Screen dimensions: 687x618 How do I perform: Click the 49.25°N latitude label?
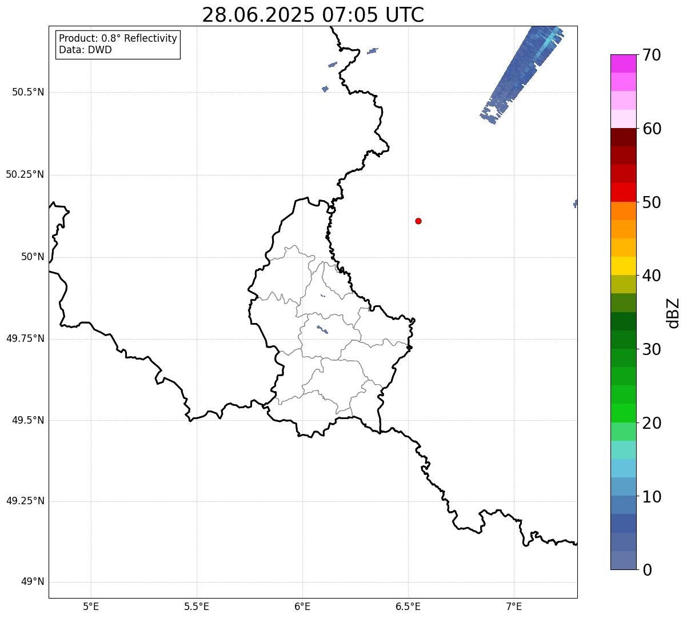point(25,501)
